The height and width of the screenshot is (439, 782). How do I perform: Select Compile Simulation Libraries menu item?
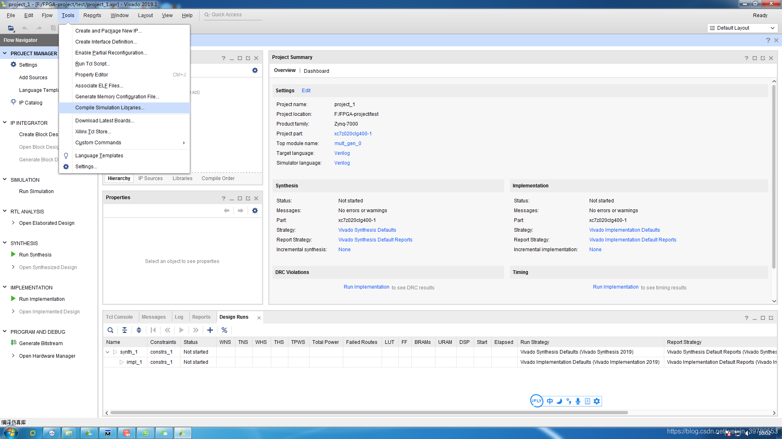(x=109, y=107)
